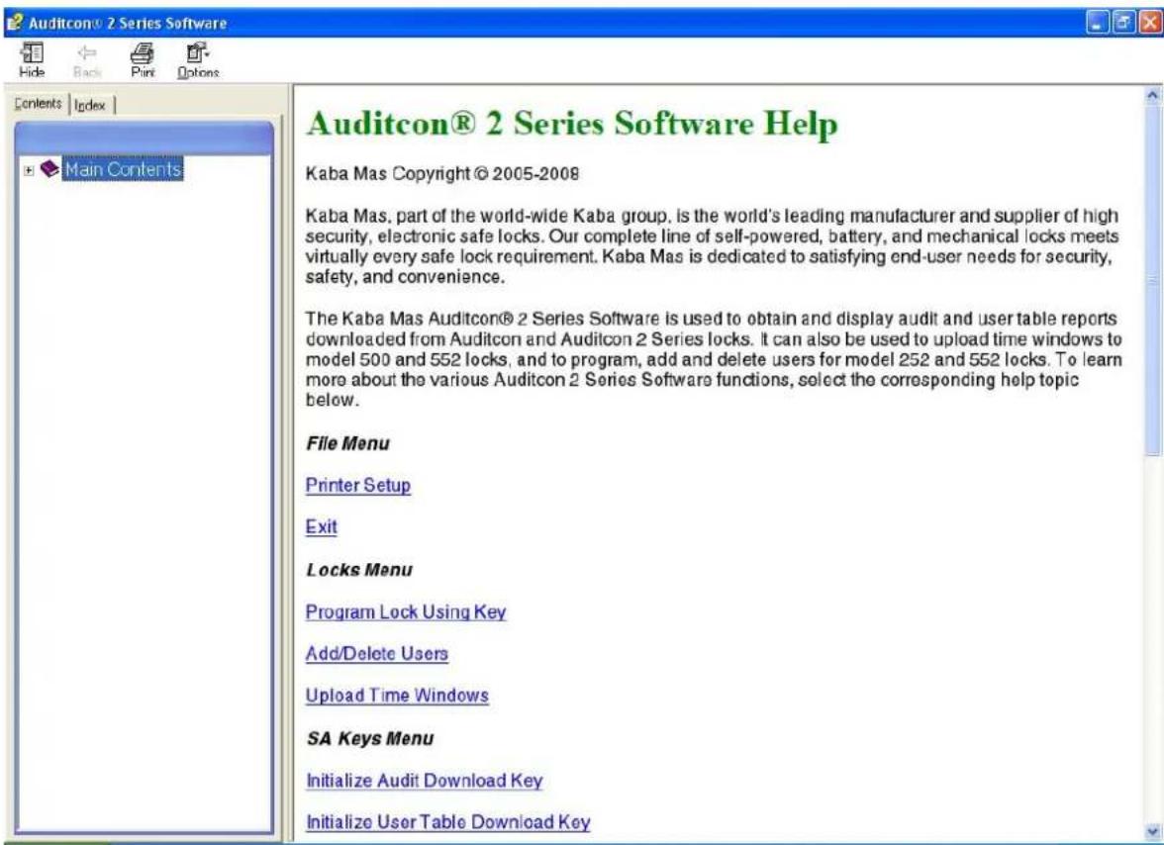Select the Main Contents tree item
This screenshot has width=1164, height=845.
pyautogui.click(x=123, y=169)
